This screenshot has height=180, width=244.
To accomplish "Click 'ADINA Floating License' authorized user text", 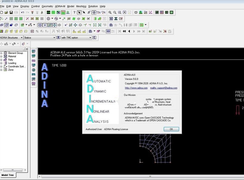I will pyautogui.click(x=116, y=129).
